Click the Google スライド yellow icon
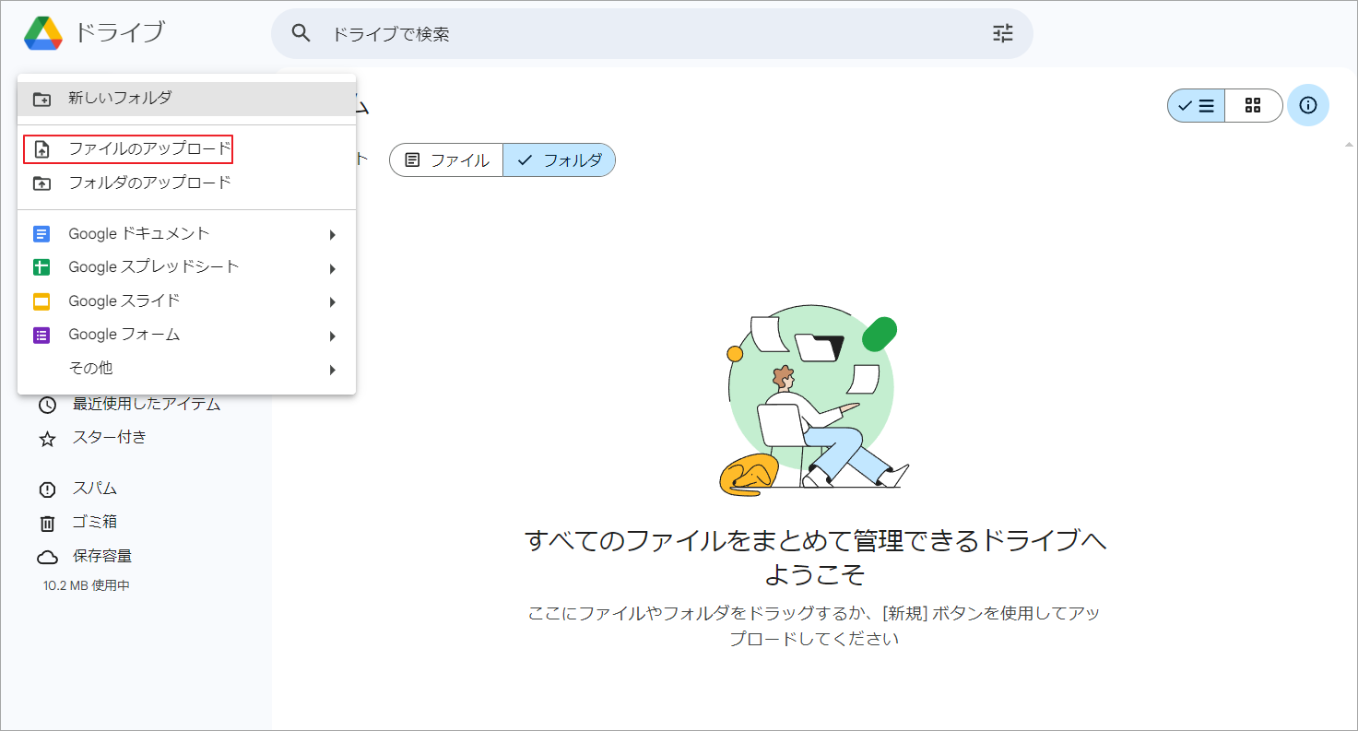 [x=41, y=301]
